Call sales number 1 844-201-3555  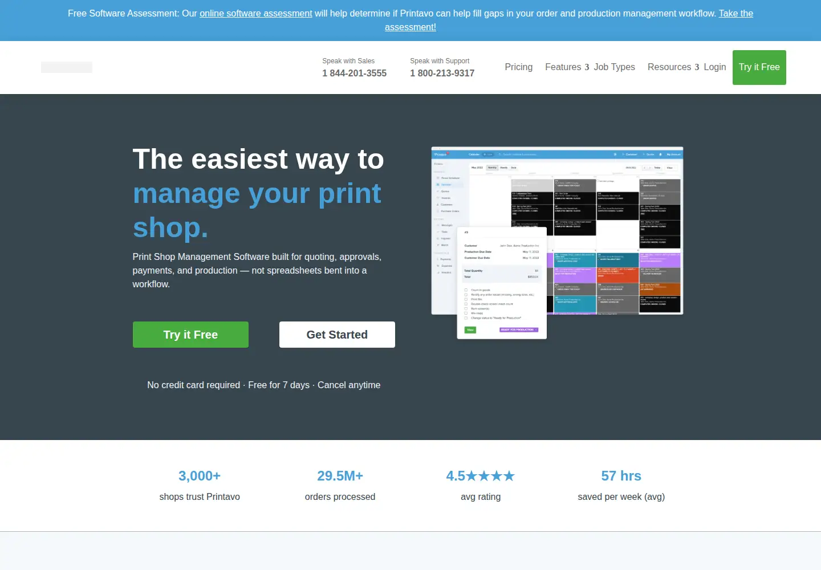point(354,73)
